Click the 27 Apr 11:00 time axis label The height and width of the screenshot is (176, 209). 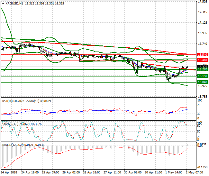click(x=112, y=172)
